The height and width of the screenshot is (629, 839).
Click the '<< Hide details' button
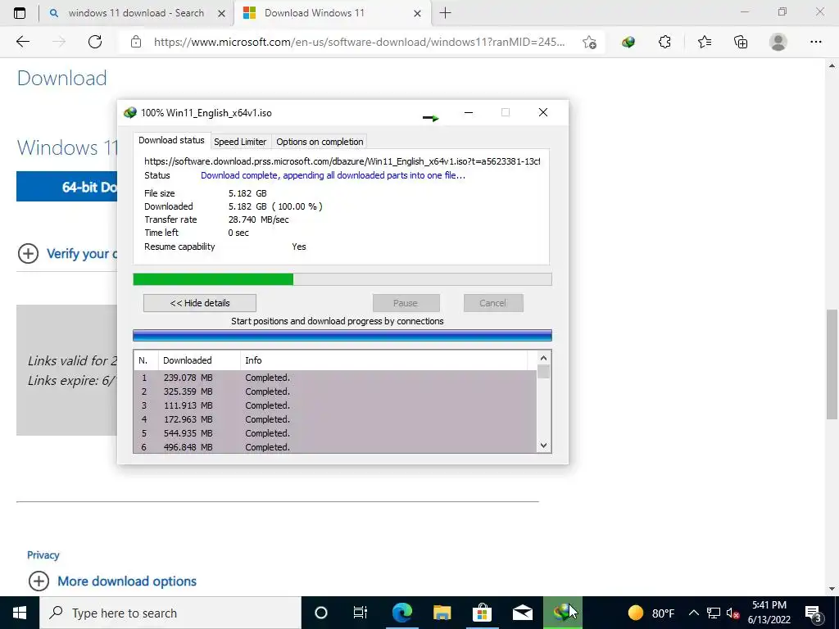[200, 303]
